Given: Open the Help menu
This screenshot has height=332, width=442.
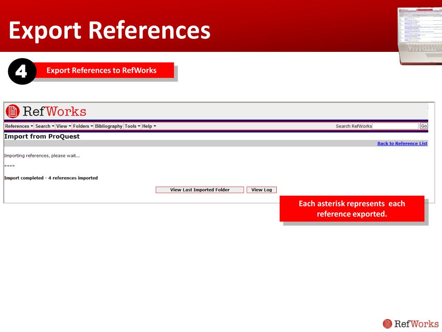Looking at the screenshot, I should [149, 126].
